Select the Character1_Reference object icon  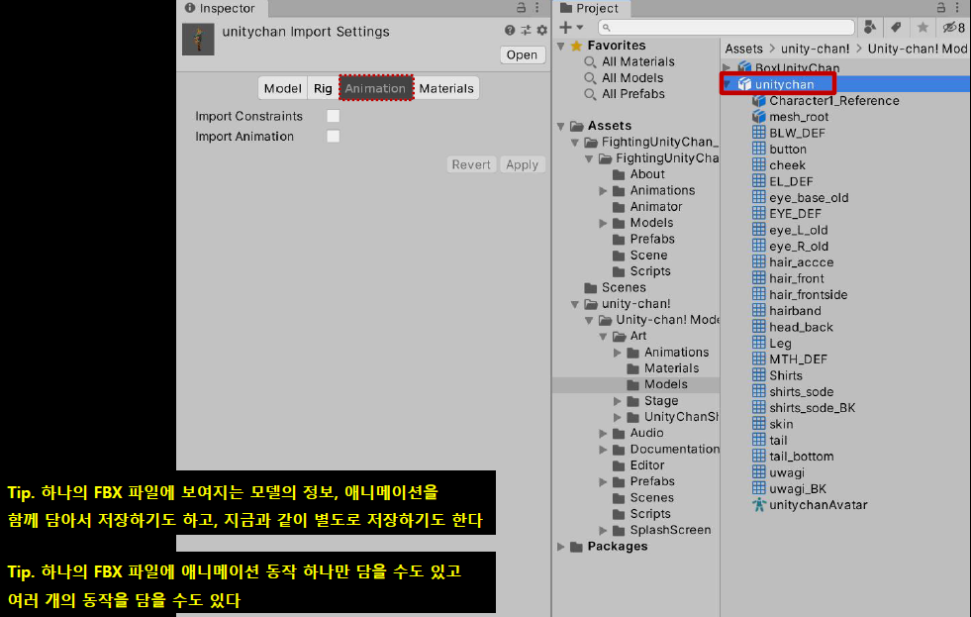click(759, 100)
